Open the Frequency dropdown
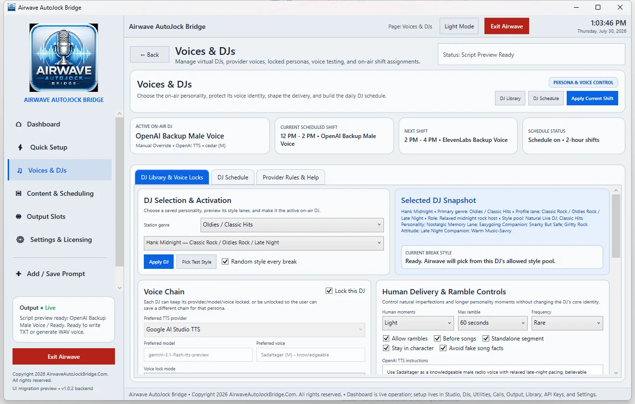This screenshot has height=404, width=635. click(567, 323)
